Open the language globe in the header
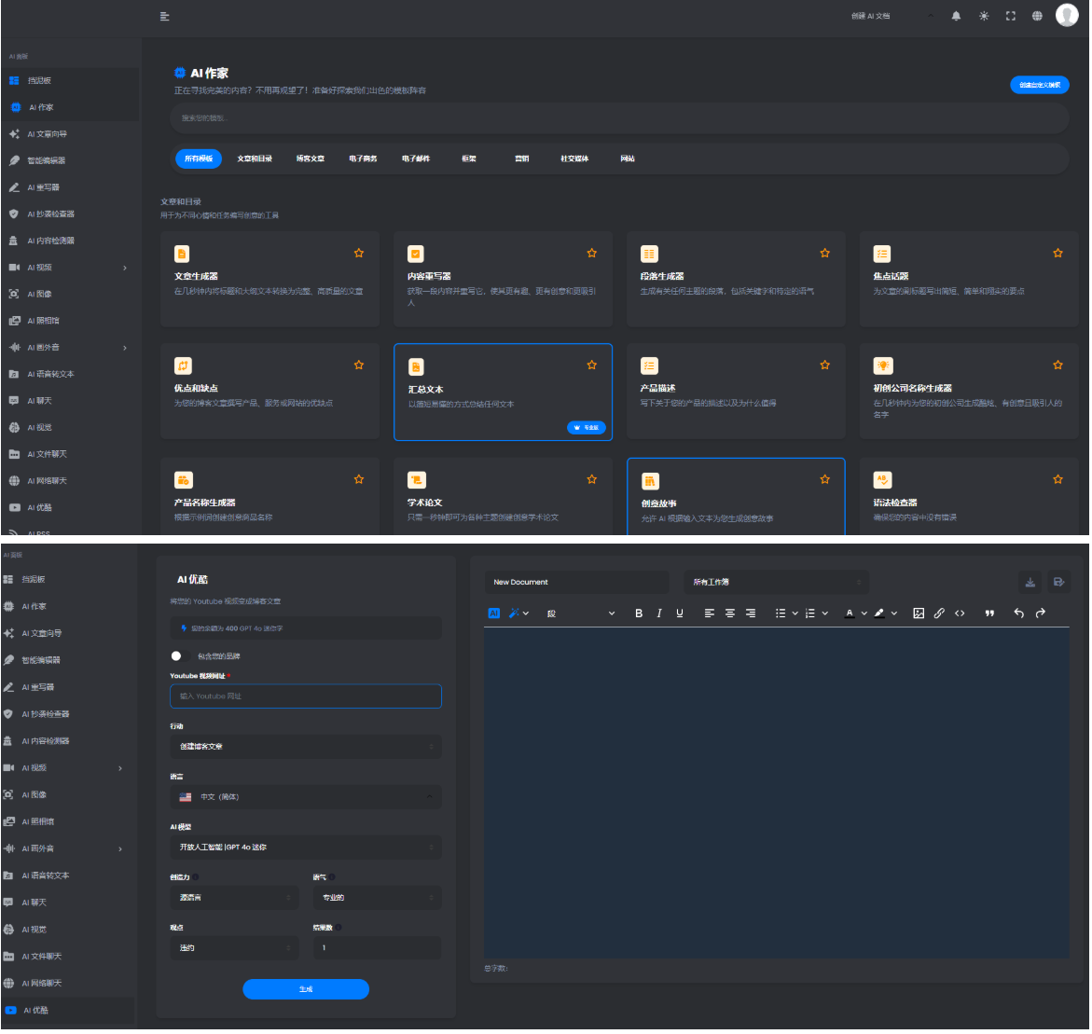The height and width of the screenshot is (1034, 1092). 1037,16
